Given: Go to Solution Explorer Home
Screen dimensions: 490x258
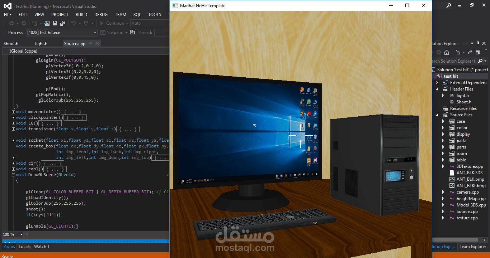Looking at the screenshot, I should (446, 52).
